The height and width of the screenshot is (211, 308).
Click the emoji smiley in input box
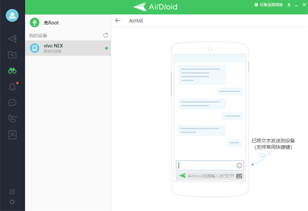[x=239, y=166]
